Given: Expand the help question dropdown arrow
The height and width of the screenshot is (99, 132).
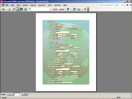Looking at the screenshot, I should pyautogui.click(x=122, y=5).
